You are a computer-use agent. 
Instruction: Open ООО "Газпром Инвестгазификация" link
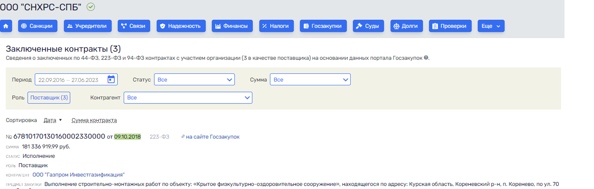(78, 174)
